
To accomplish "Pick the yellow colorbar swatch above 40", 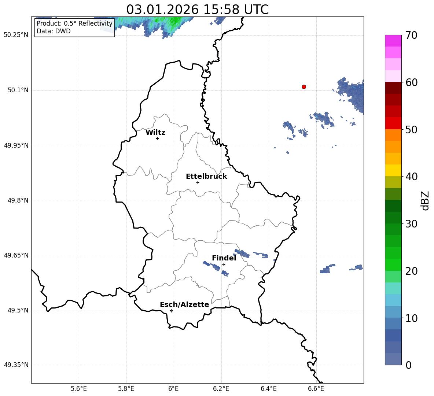I will 393,170.
